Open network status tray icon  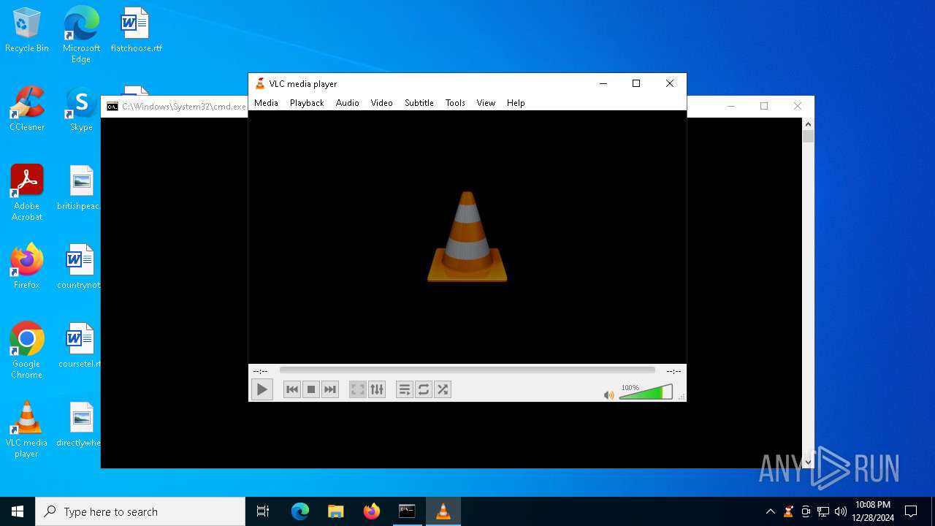pos(823,511)
